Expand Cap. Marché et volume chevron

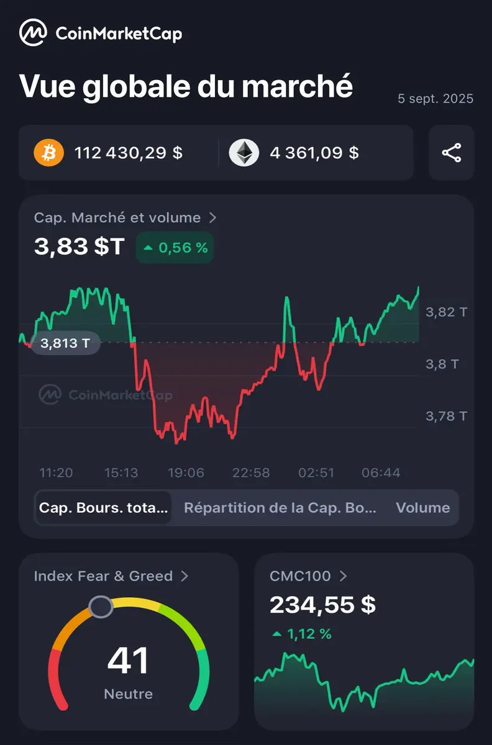212,217
